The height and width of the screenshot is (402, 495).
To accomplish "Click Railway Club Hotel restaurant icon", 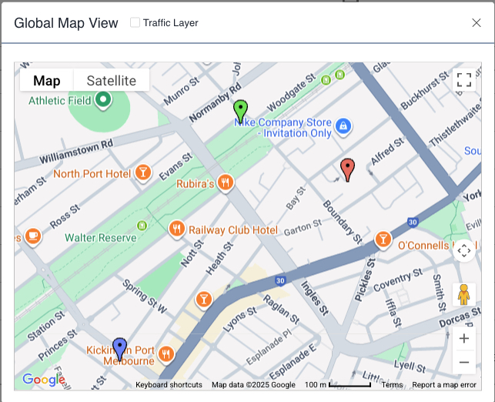I will tap(177, 229).
